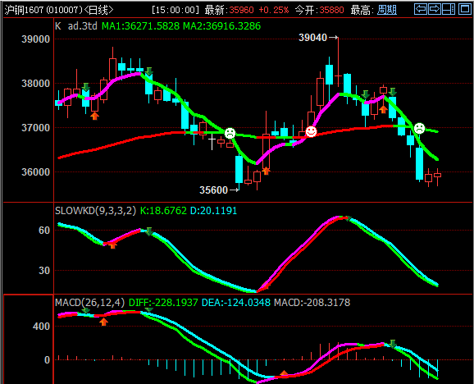Click the K ad.3td indicator name

coord(76,26)
